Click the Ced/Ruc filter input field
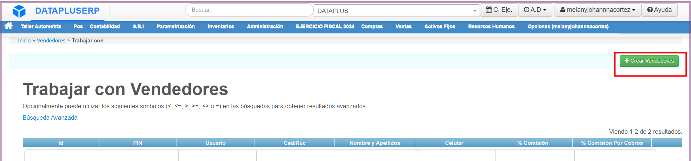 point(297,156)
